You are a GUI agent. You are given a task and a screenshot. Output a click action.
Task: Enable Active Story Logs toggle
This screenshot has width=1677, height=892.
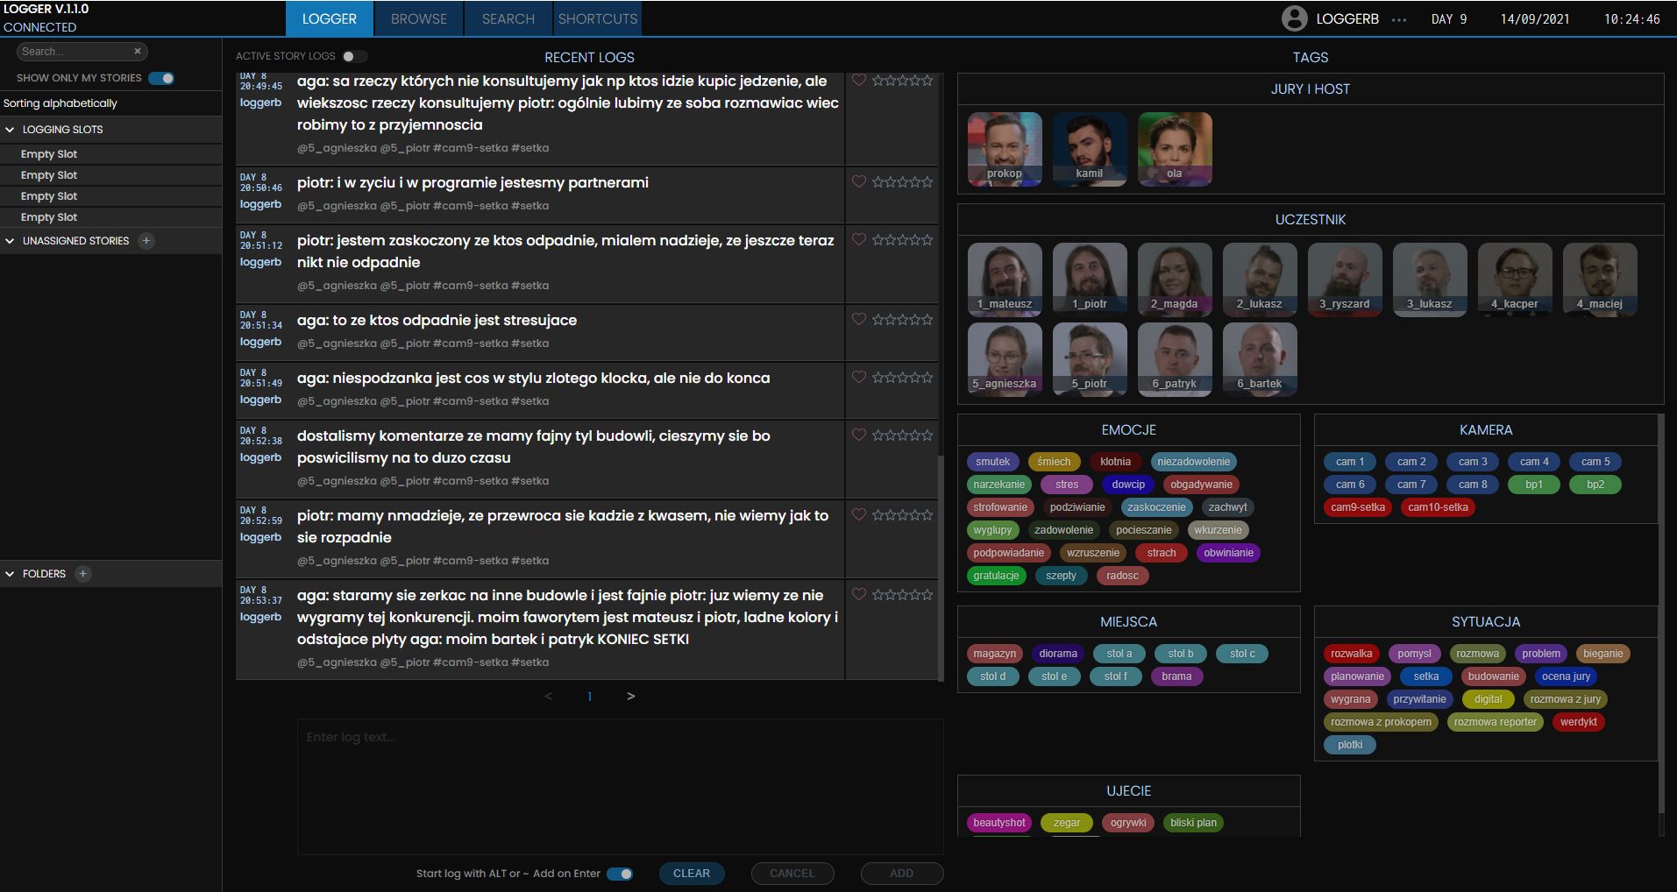pyautogui.click(x=354, y=56)
